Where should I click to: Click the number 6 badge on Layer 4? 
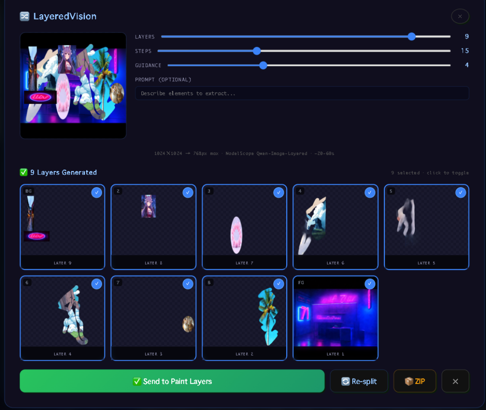coord(27,282)
